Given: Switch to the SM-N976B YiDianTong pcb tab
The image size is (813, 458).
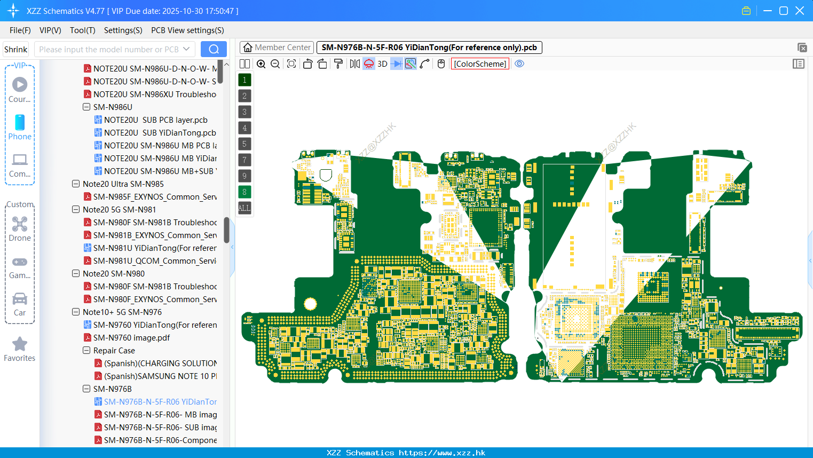Looking at the screenshot, I should tap(429, 48).
